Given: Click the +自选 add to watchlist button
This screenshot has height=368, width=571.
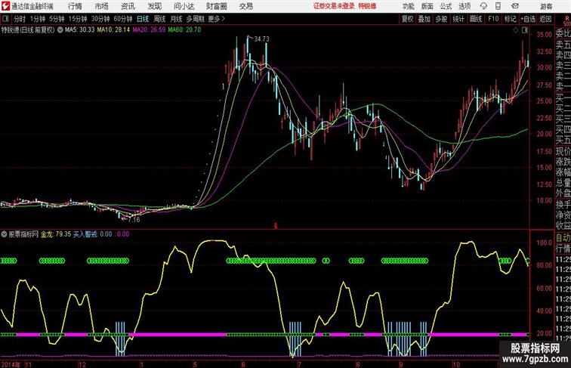Looking at the screenshot, I should tap(528, 18).
